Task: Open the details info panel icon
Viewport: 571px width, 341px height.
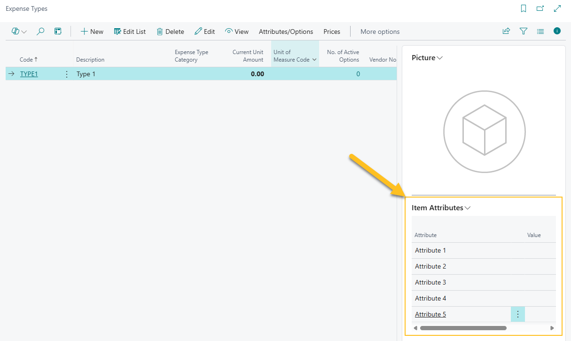Action: click(x=557, y=31)
